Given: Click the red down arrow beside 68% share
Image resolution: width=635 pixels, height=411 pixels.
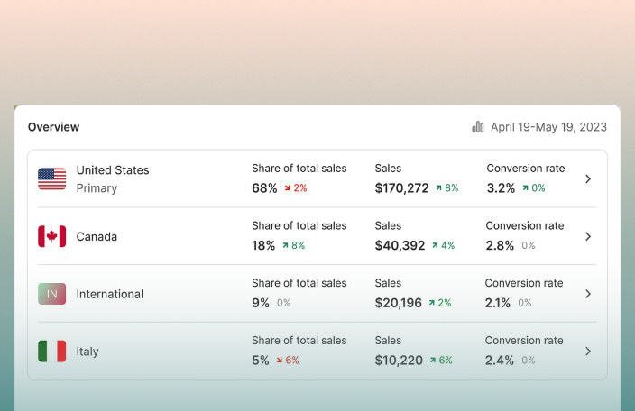Looking at the screenshot, I should click(x=287, y=188).
